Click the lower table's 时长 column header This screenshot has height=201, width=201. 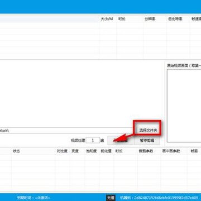click(126, 151)
